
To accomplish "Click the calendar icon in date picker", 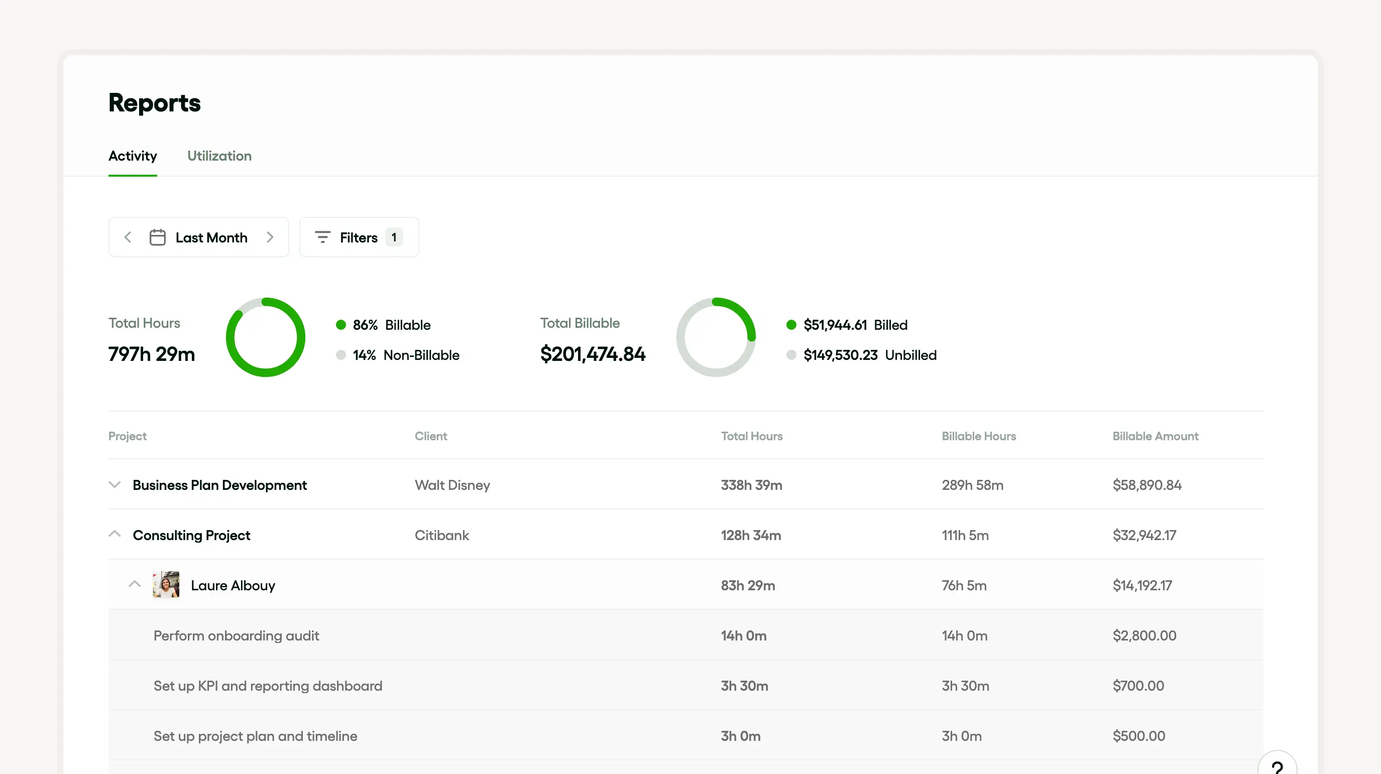I will pos(157,237).
